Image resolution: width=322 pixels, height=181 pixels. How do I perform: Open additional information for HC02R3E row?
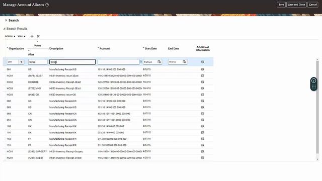coord(203,82)
